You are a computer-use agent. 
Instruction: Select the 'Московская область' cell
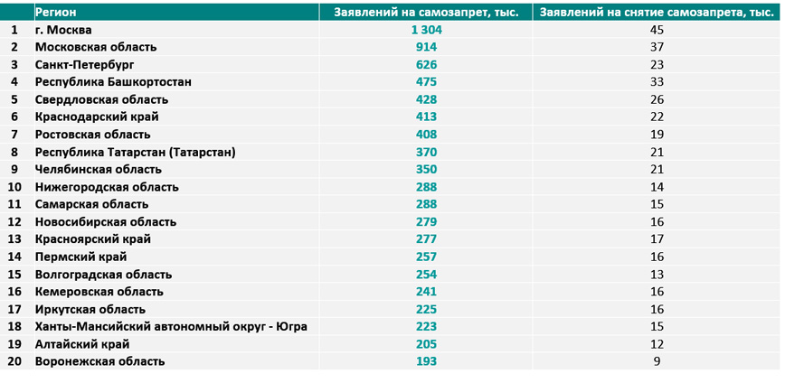click(x=96, y=47)
